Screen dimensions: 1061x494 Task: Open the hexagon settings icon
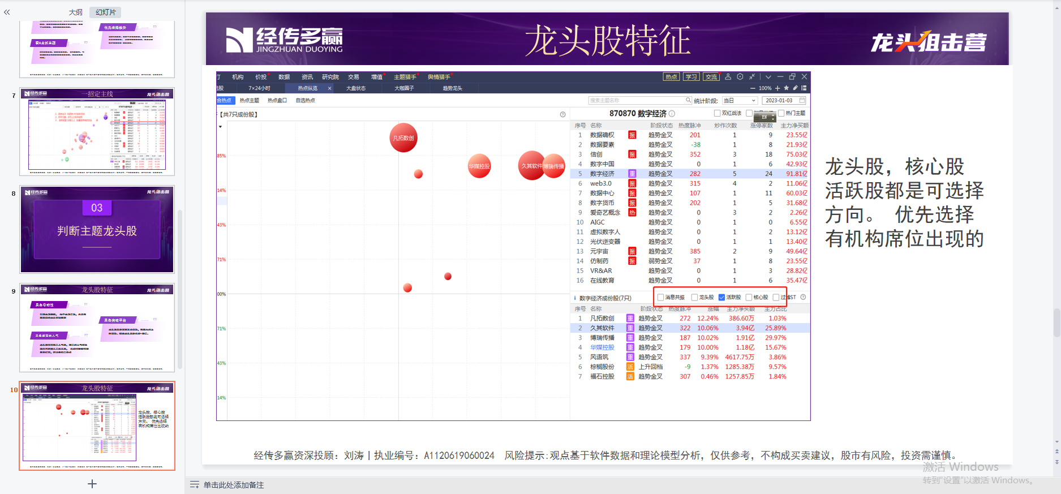(x=740, y=77)
